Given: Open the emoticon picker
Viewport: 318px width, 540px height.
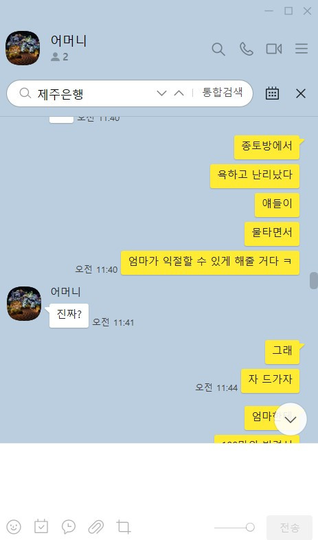Looking at the screenshot, I should [14, 526].
